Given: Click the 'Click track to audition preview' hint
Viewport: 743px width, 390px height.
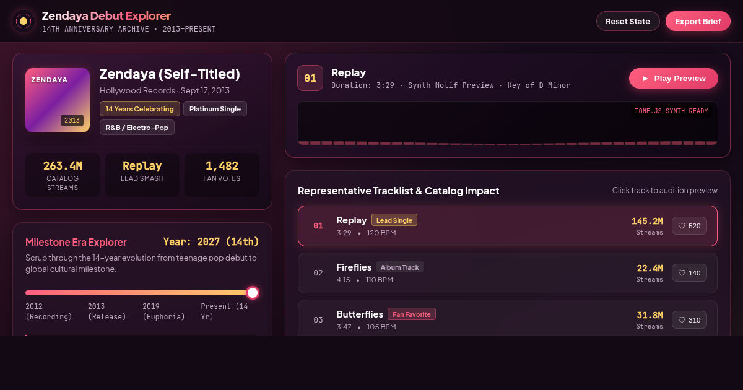Looking at the screenshot, I should tap(665, 191).
